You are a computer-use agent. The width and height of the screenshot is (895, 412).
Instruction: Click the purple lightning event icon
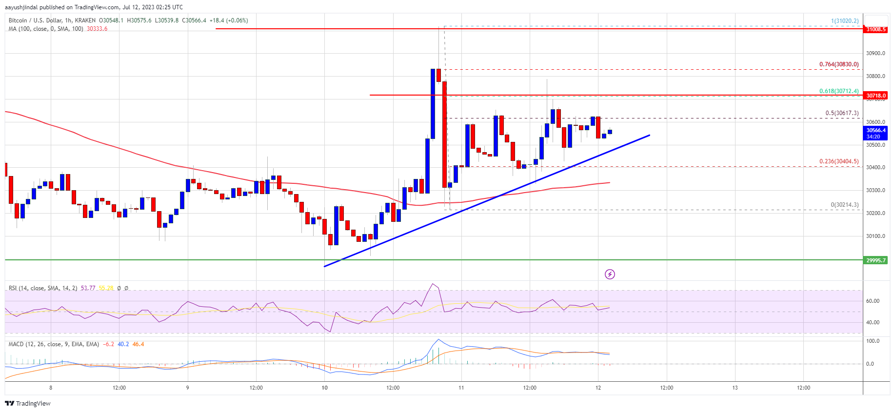tap(610, 275)
